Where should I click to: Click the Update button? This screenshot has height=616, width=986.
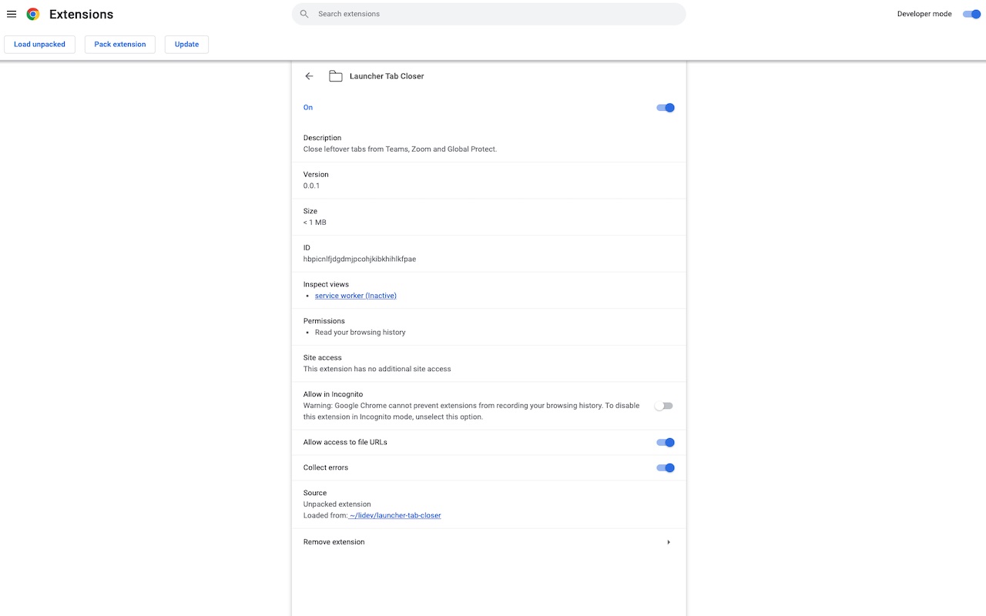pos(187,44)
